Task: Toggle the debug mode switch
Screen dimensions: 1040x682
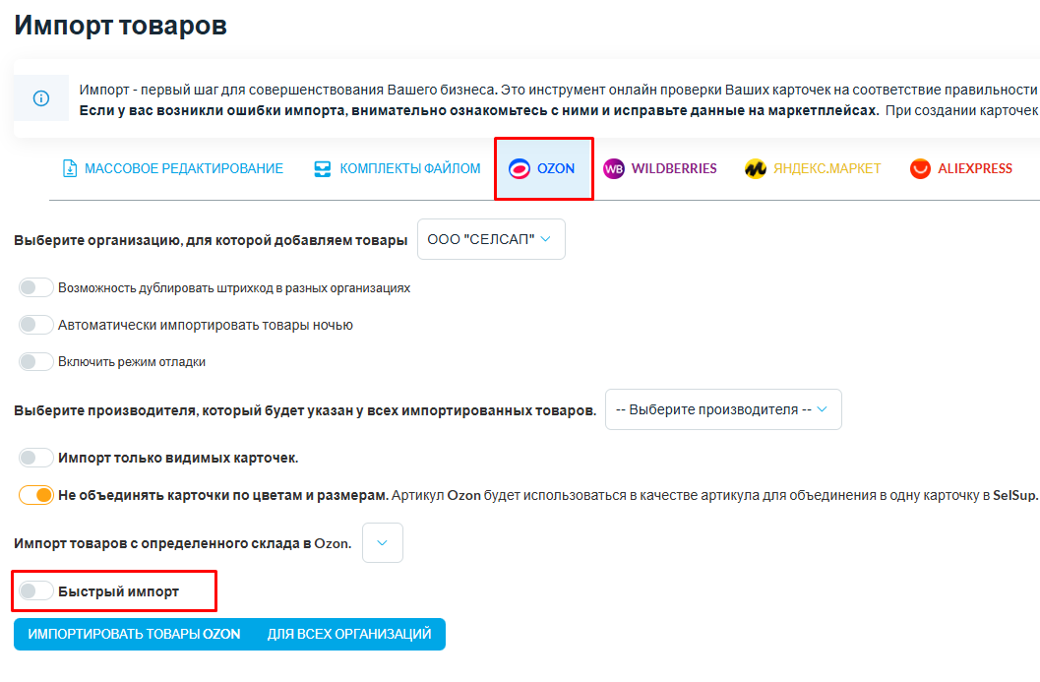Action: point(35,361)
